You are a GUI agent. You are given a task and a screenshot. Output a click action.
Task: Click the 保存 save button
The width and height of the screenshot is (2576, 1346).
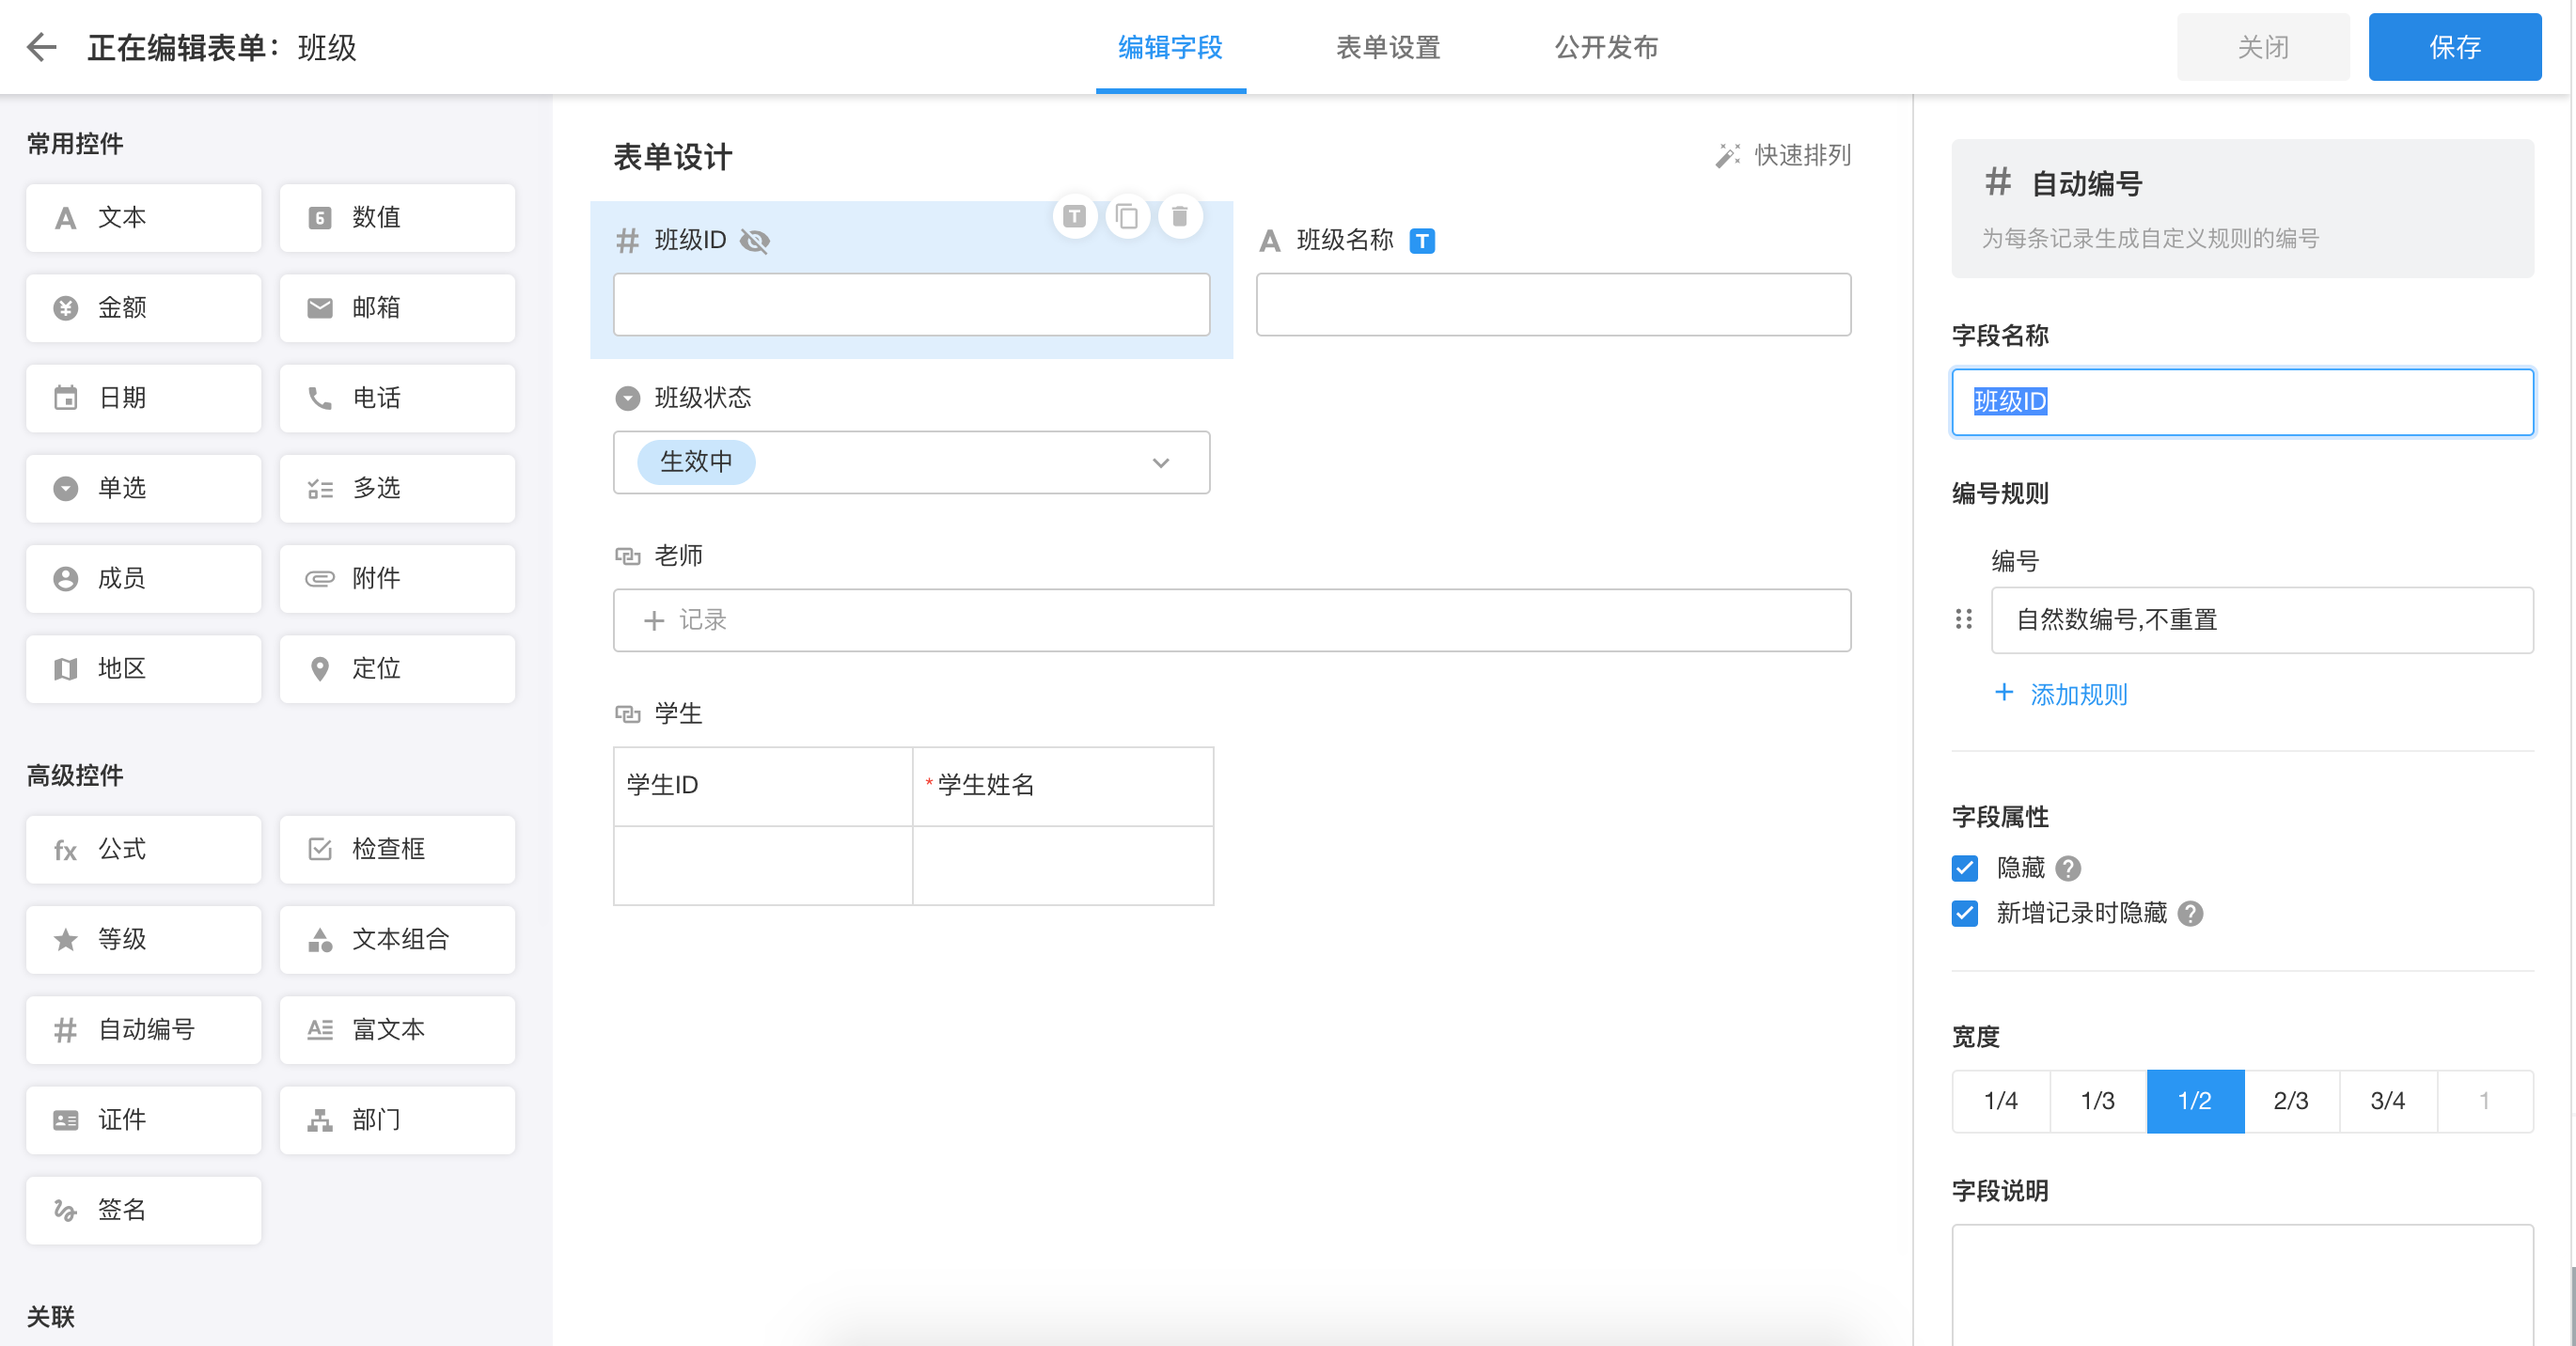2456,46
